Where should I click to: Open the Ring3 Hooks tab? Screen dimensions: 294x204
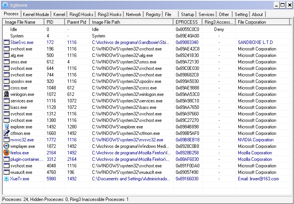(110, 15)
